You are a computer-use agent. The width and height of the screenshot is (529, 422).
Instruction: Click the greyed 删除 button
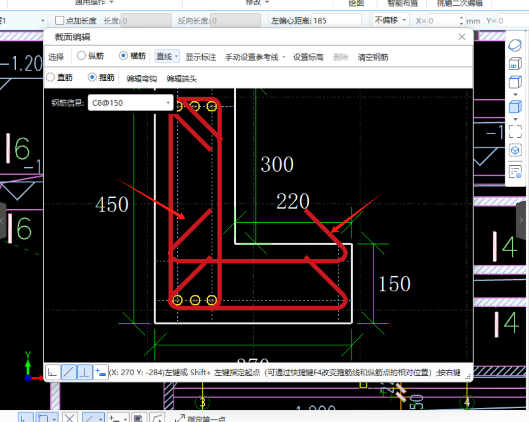click(340, 57)
